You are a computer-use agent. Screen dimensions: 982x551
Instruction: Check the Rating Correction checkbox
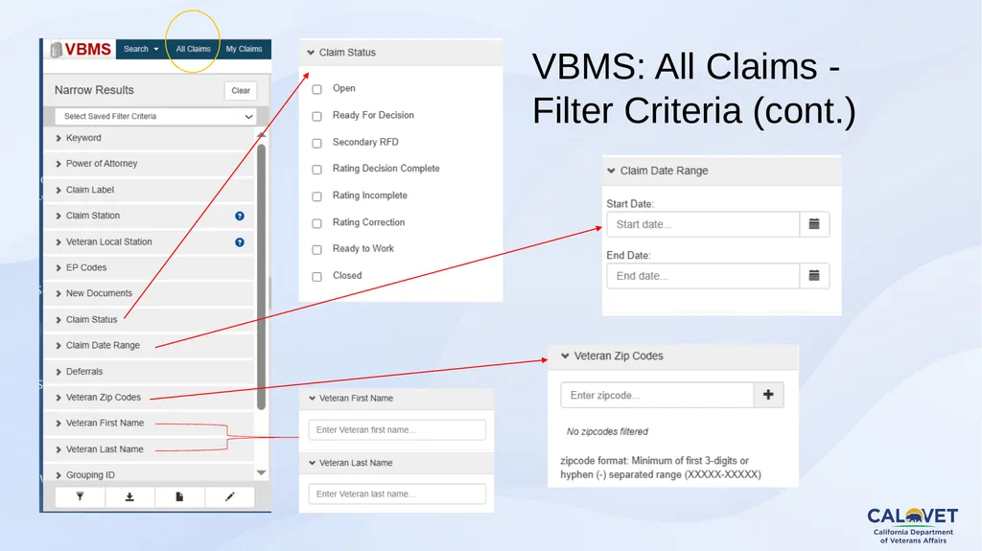tap(316, 223)
